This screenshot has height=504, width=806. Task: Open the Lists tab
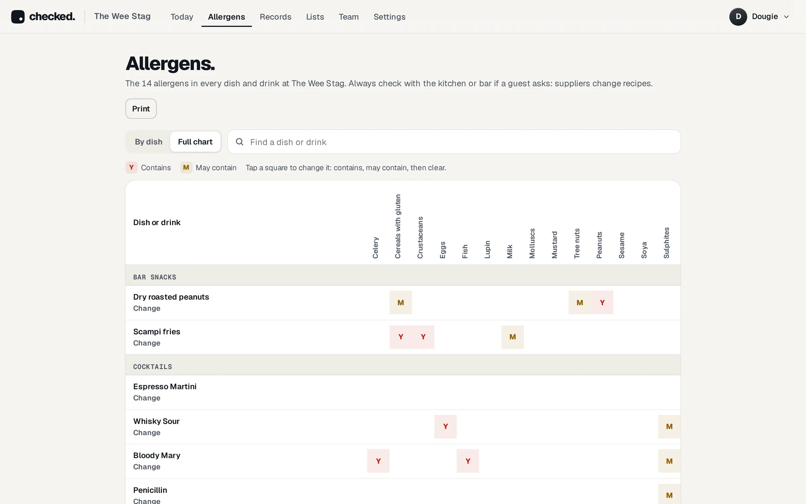[x=315, y=16]
